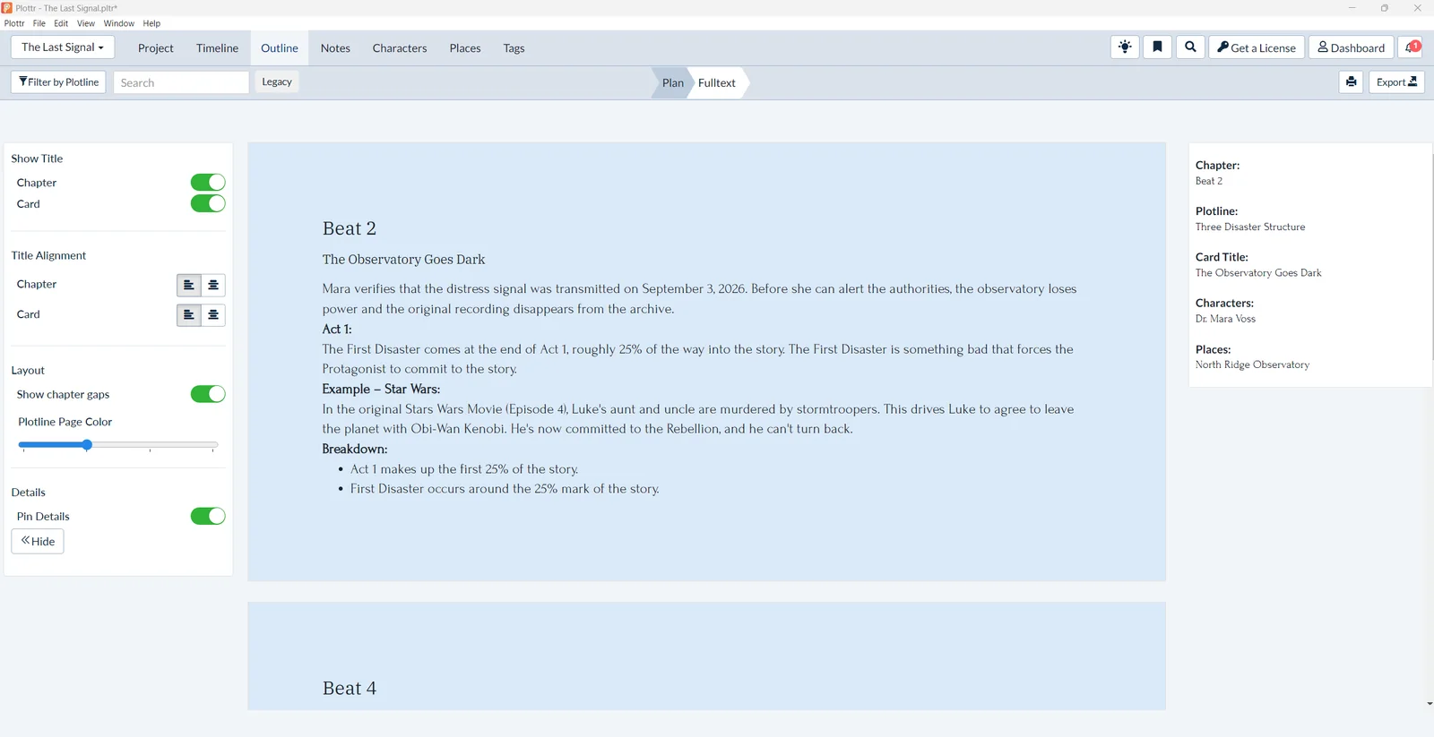Click the Get a License button

[1257, 47]
